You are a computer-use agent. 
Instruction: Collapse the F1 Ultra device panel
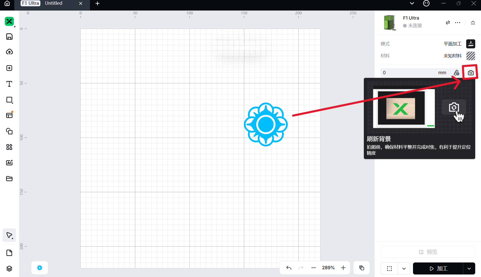tap(473, 23)
